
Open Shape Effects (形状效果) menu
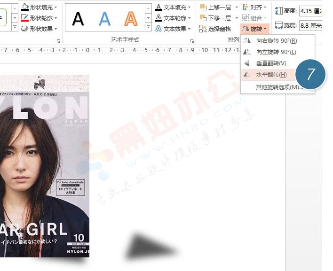[40, 29]
